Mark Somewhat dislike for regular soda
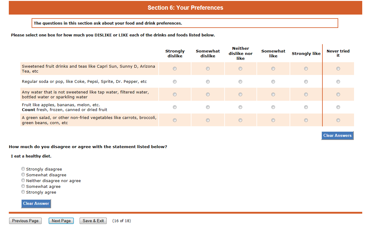Viewport: 368px width, 227px height. pyautogui.click(x=208, y=82)
